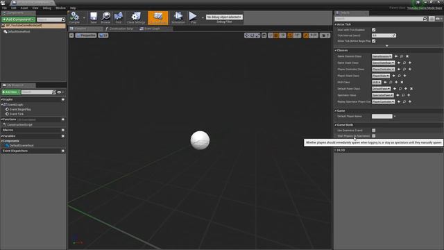This screenshot has height=250, width=444.
Task: Use selected asset arrow for Player State Class
Action: pyautogui.click(x=393, y=76)
